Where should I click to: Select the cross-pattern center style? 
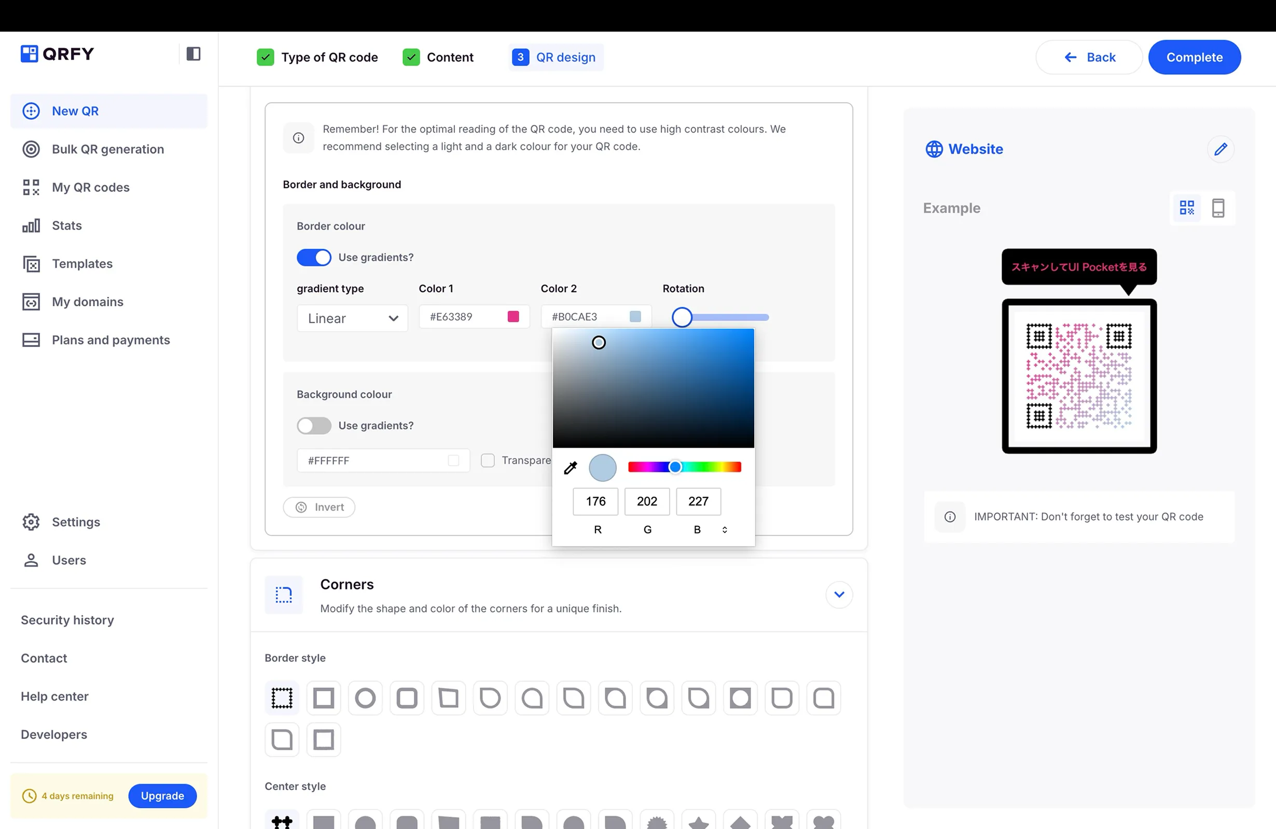click(282, 820)
